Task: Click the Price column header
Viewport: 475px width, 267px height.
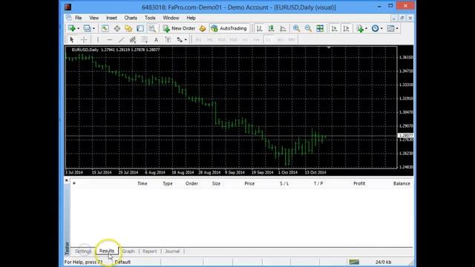Action: click(249, 183)
